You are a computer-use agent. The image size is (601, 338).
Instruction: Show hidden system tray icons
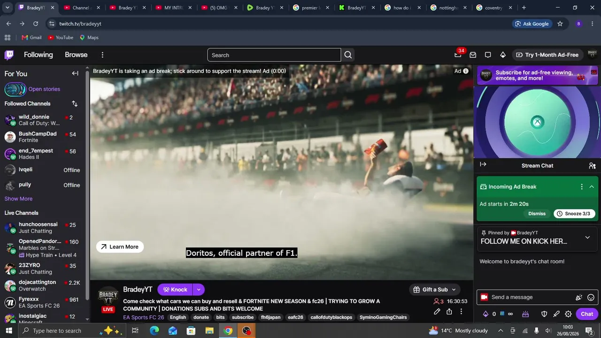pyautogui.click(x=501, y=330)
